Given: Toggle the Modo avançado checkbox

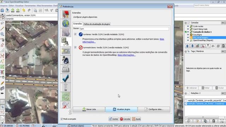Looking at the screenshot, I should 62,119.
